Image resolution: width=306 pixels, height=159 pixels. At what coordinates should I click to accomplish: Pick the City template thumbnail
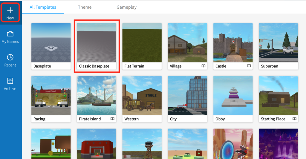(187, 95)
